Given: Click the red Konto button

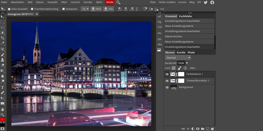Looking at the screenshot, I should point(110,2).
